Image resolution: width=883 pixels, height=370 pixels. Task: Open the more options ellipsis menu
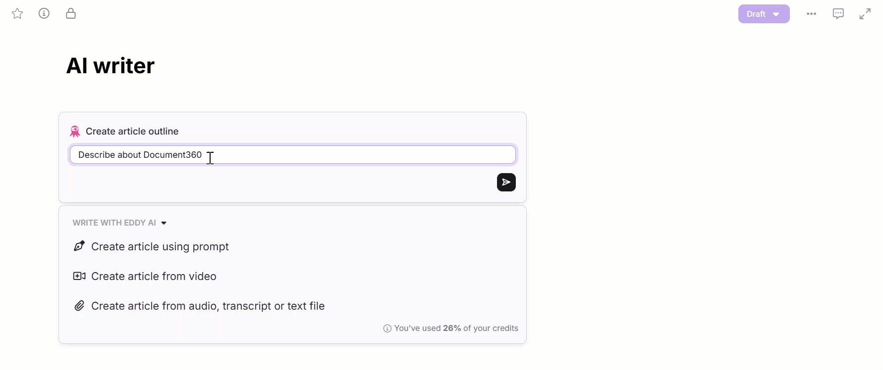click(811, 14)
